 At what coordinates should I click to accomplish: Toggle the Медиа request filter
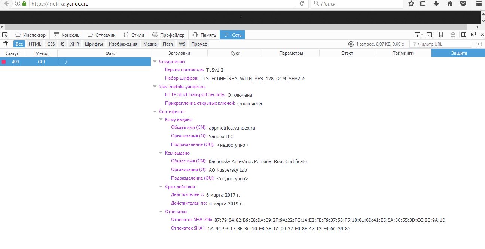[150, 44]
